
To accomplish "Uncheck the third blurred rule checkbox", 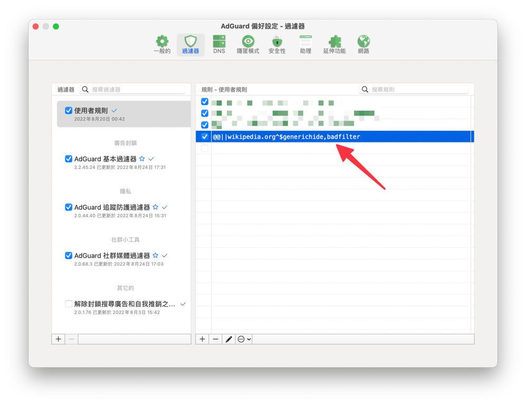I will (205, 125).
